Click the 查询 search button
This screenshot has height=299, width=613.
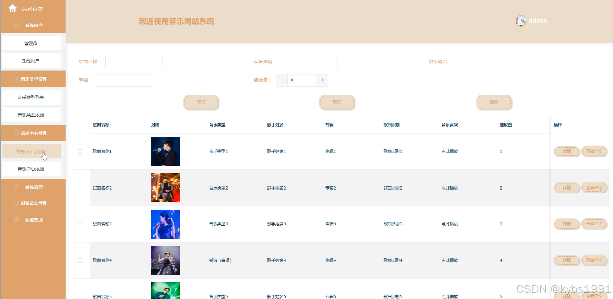(201, 102)
